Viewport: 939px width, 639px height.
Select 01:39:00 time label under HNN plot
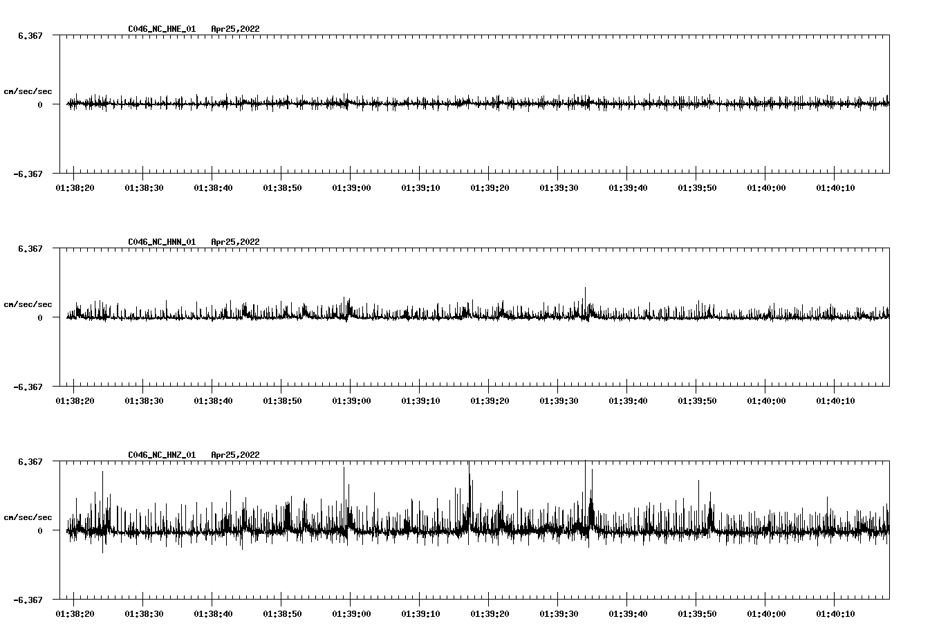tap(351, 401)
